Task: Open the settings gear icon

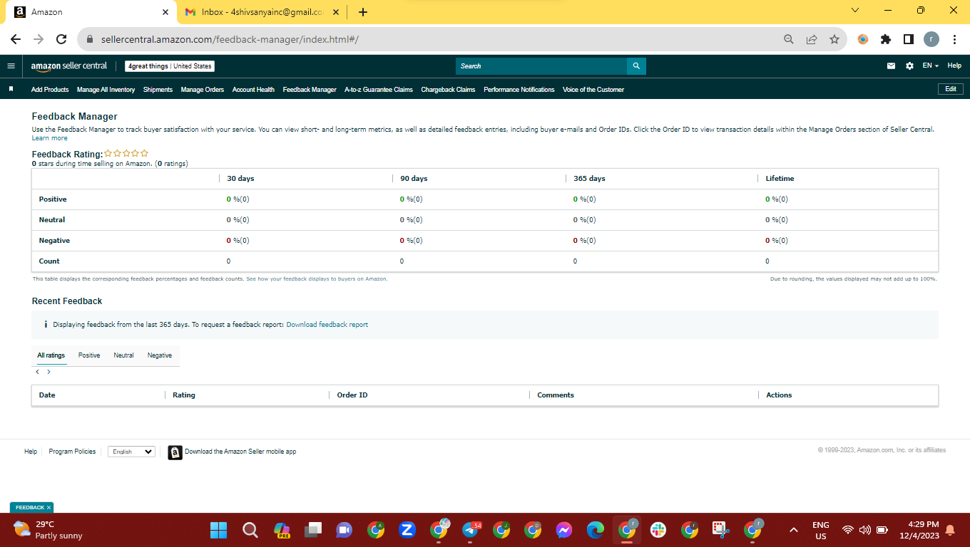Action: pyautogui.click(x=909, y=66)
